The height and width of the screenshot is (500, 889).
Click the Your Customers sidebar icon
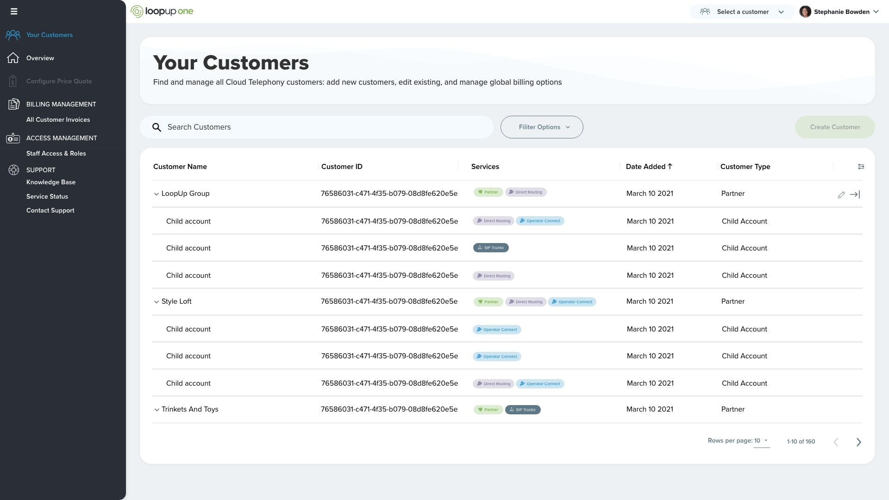13,35
